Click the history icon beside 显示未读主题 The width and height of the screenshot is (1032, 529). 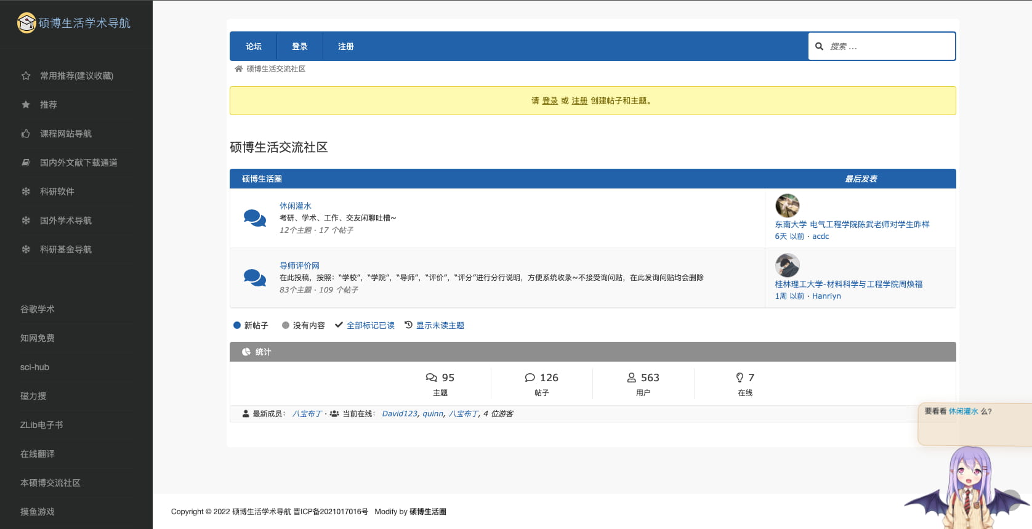pyautogui.click(x=408, y=325)
